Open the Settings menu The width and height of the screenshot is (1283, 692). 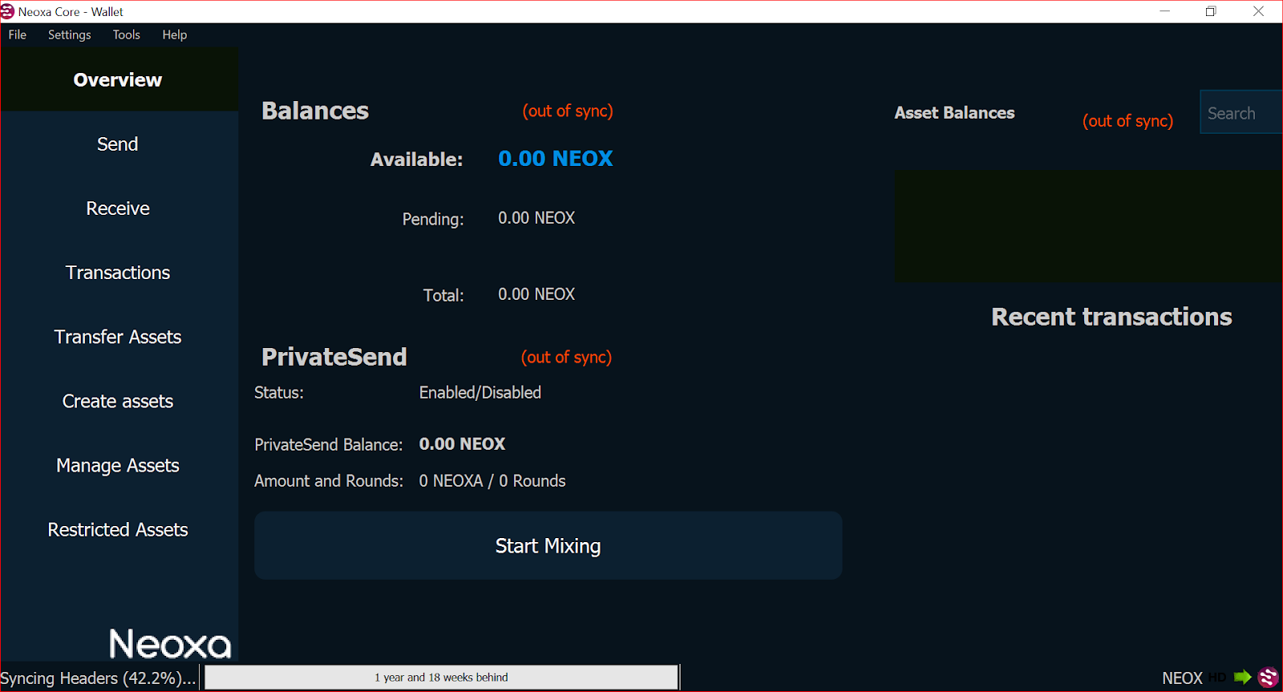(x=70, y=34)
